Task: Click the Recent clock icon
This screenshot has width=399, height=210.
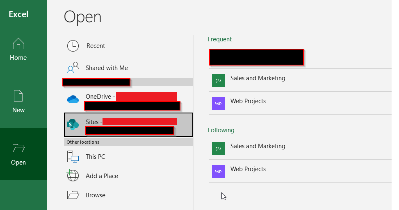Action: [x=73, y=46]
